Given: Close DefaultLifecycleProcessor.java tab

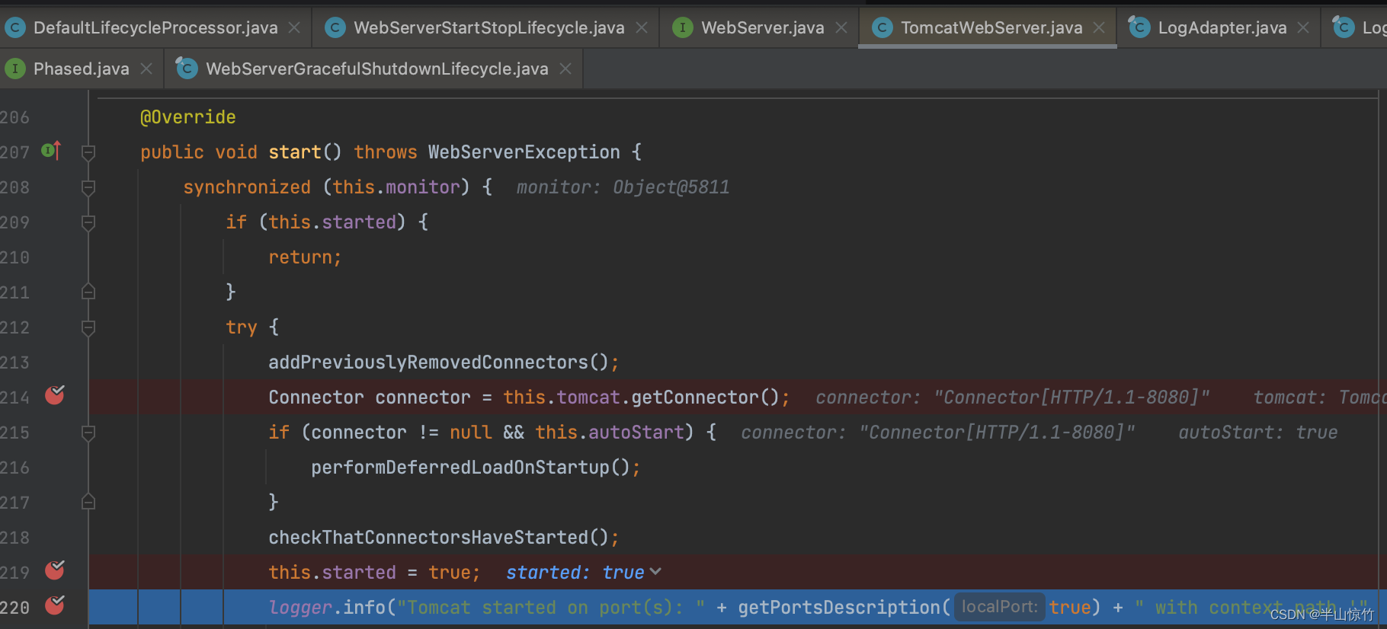Looking at the screenshot, I should (x=294, y=28).
